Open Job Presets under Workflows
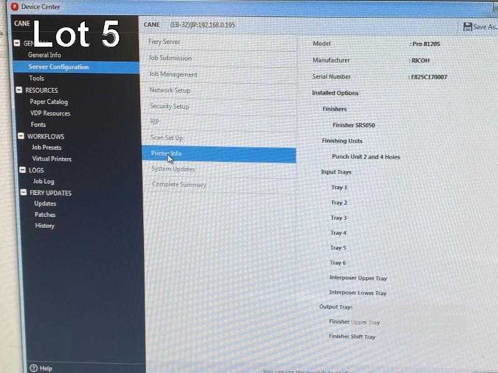The image size is (498, 373). [x=46, y=148]
